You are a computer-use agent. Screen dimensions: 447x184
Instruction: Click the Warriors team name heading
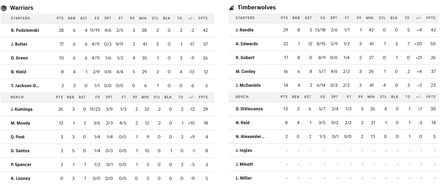click(21, 8)
